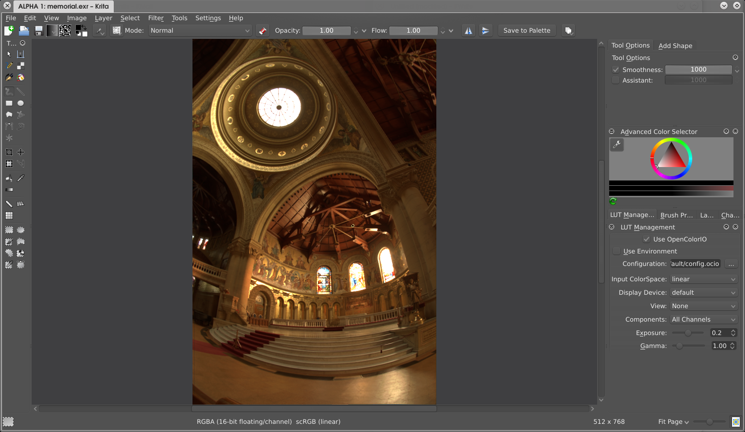Expand the Input ColorSpace dropdown
The height and width of the screenshot is (432, 745).
[703, 279]
